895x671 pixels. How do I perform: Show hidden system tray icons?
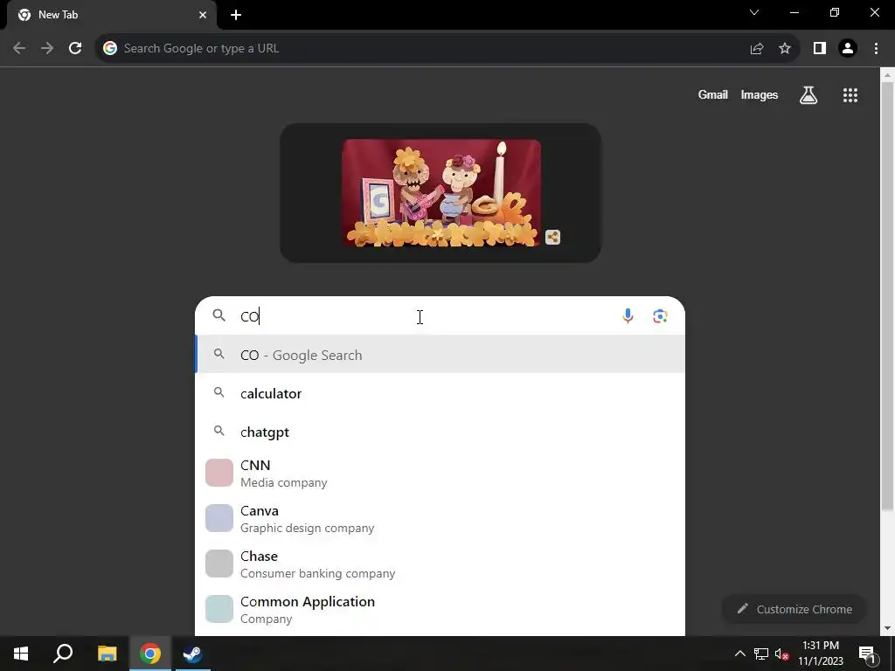pos(739,654)
